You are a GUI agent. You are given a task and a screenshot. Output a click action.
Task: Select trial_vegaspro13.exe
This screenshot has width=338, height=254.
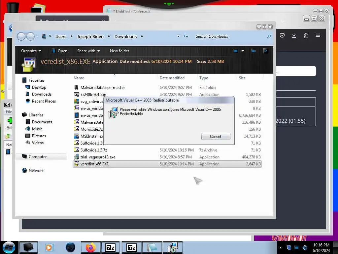pos(98,157)
